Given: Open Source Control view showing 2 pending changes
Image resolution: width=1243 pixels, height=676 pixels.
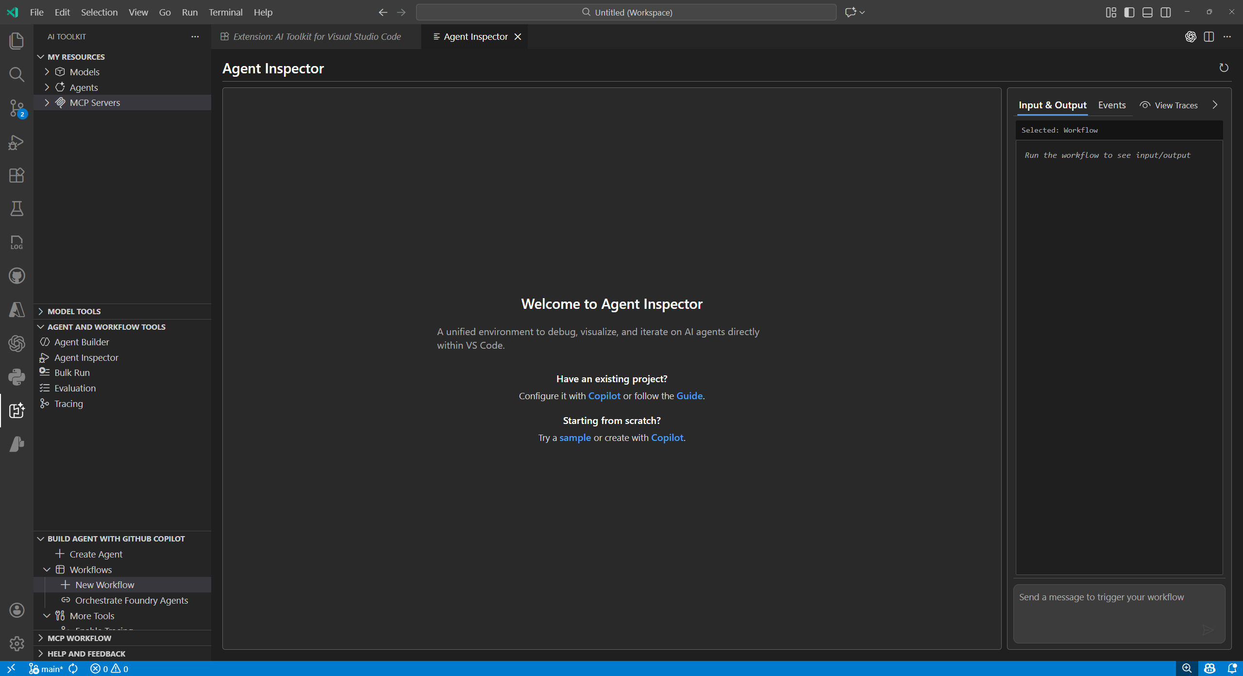Looking at the screenshot, I should click(17, 108).
